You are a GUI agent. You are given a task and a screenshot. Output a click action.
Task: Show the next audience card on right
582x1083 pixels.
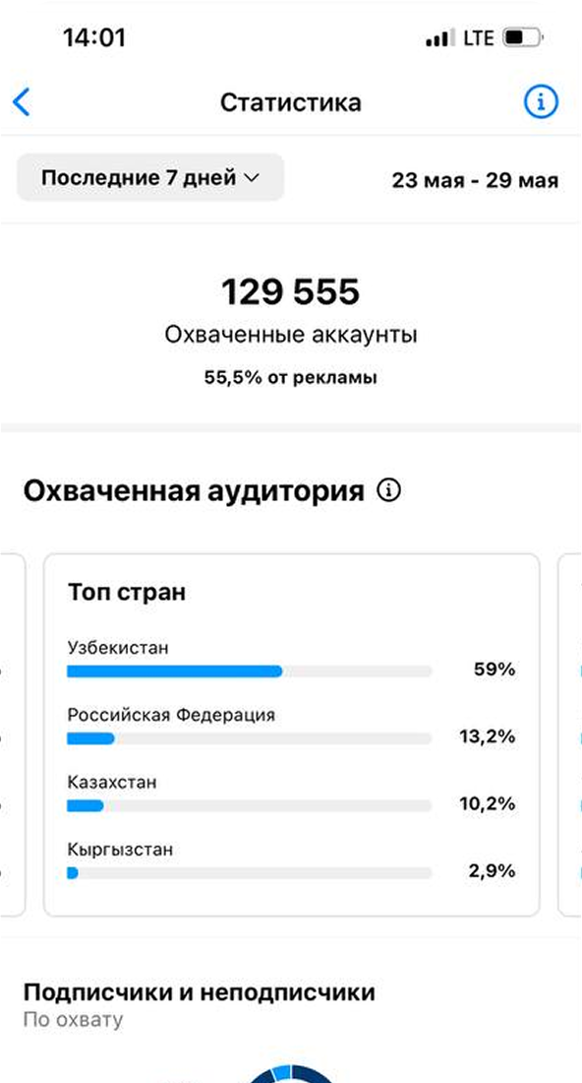pyautogui.click(x=569, y=734)
